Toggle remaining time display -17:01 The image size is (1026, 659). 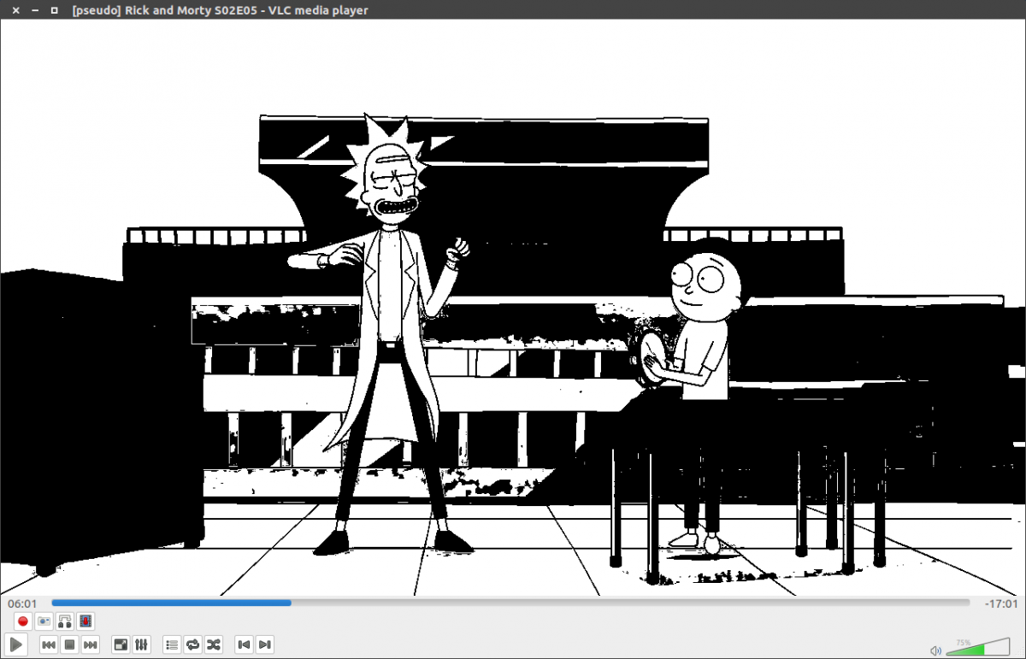[x=1001, y=603]
